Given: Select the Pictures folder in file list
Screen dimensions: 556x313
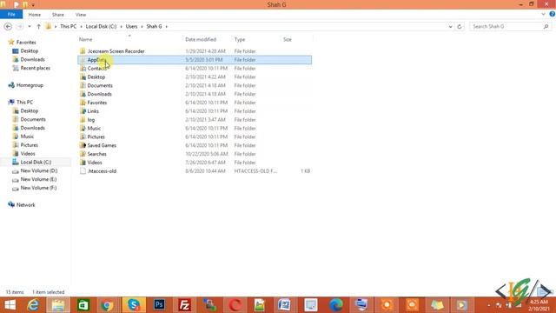Looking at the screenshot, I should (x=96, y=137).
